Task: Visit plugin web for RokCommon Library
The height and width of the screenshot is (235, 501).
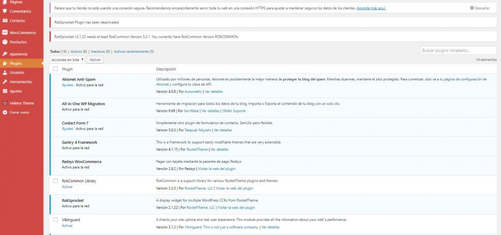Action: [x=234, y=188]
